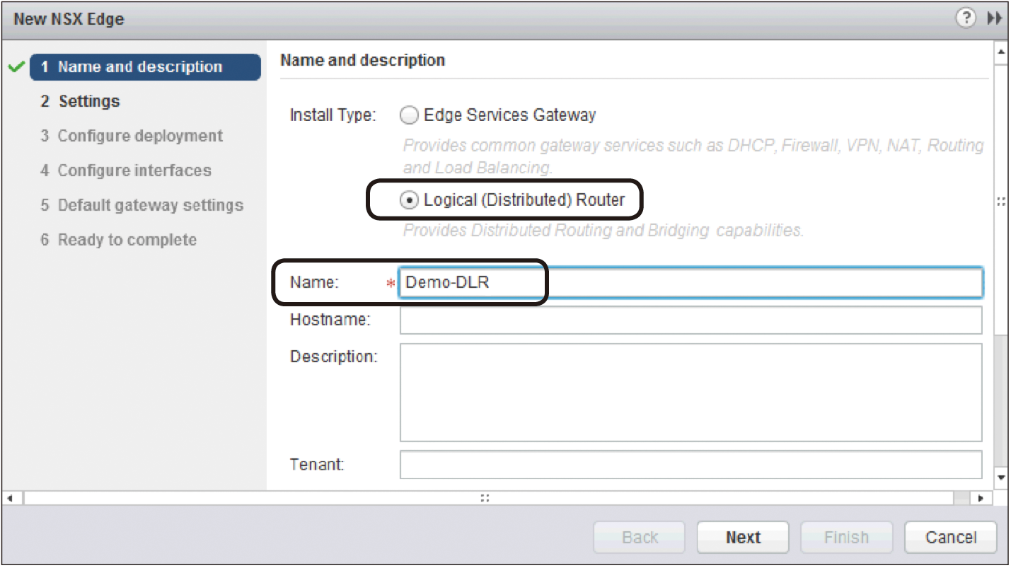The width and height of the screenshot is (1011, 568).
Task: Go to step 3 Configure deployment
Action: [132, 136]
